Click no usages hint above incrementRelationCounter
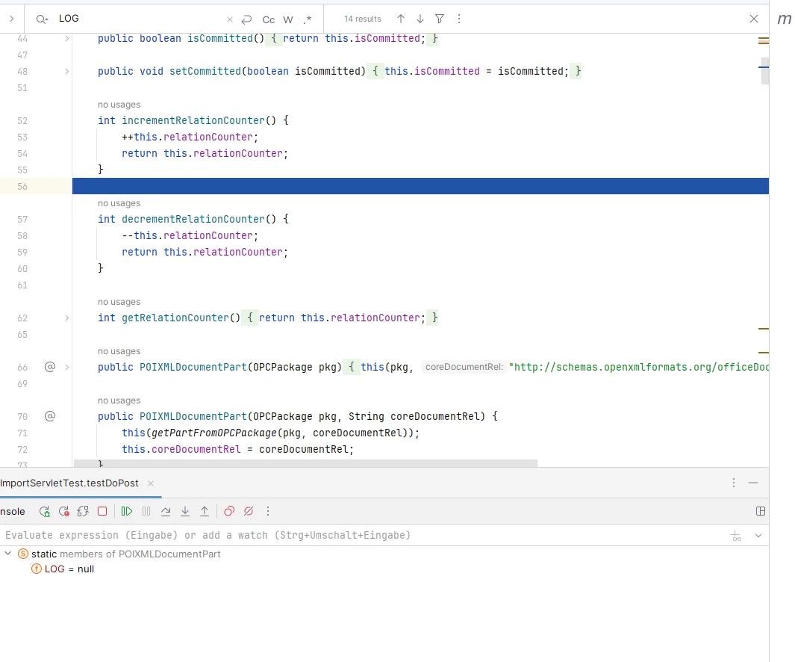 119,105
